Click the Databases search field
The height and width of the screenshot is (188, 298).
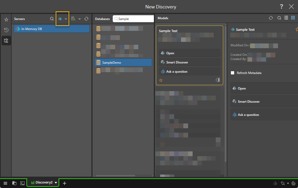134,19
